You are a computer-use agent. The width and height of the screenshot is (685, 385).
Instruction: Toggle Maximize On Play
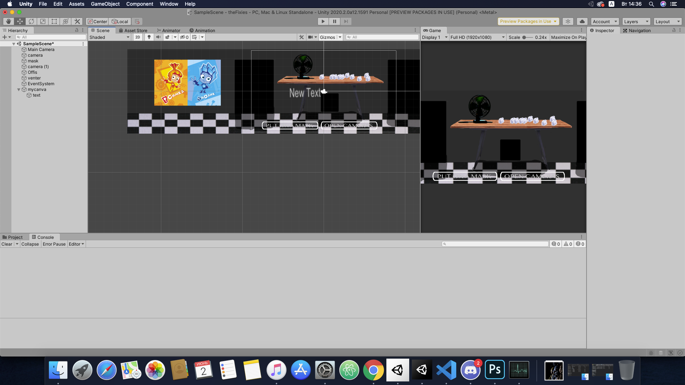[568, 37]
